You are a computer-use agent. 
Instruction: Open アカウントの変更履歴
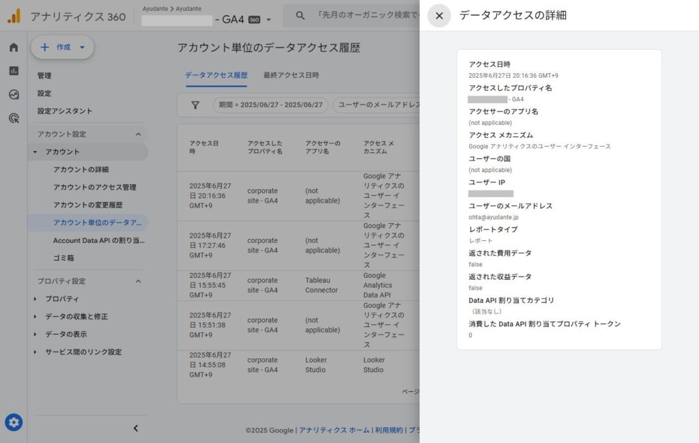tap(88, 205)
